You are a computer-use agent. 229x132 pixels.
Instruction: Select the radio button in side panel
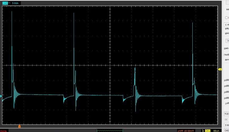(226, 18)
